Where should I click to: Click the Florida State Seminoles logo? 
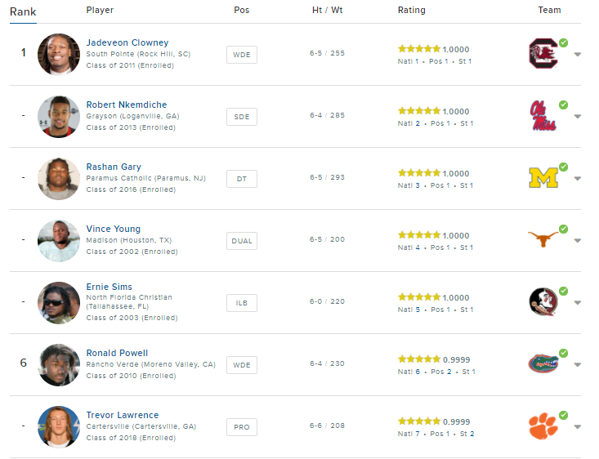click(543, 302)
